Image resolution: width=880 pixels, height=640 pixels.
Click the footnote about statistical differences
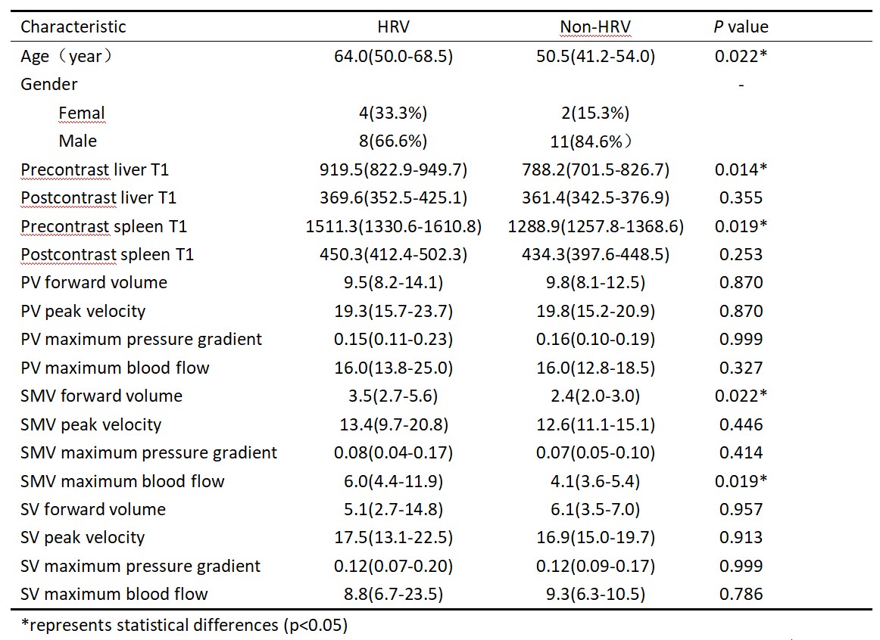coord(184,625)
